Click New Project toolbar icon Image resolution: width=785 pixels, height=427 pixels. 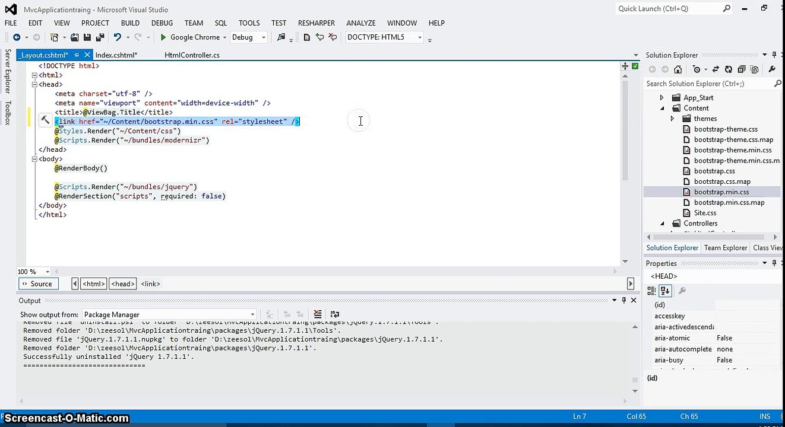pos(55,37)
